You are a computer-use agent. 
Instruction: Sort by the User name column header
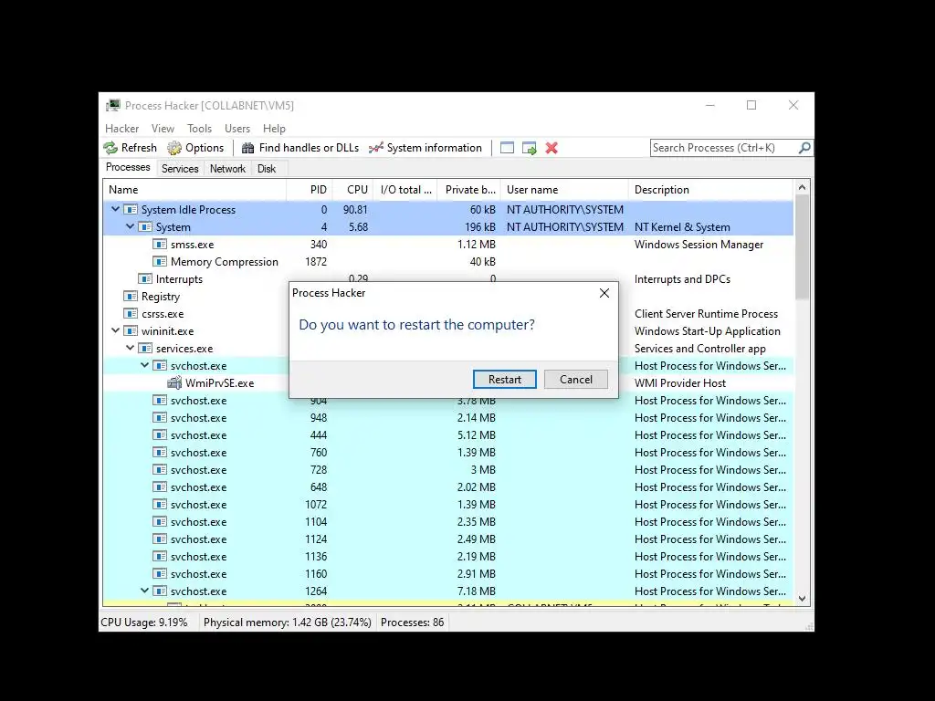(564, 190)
